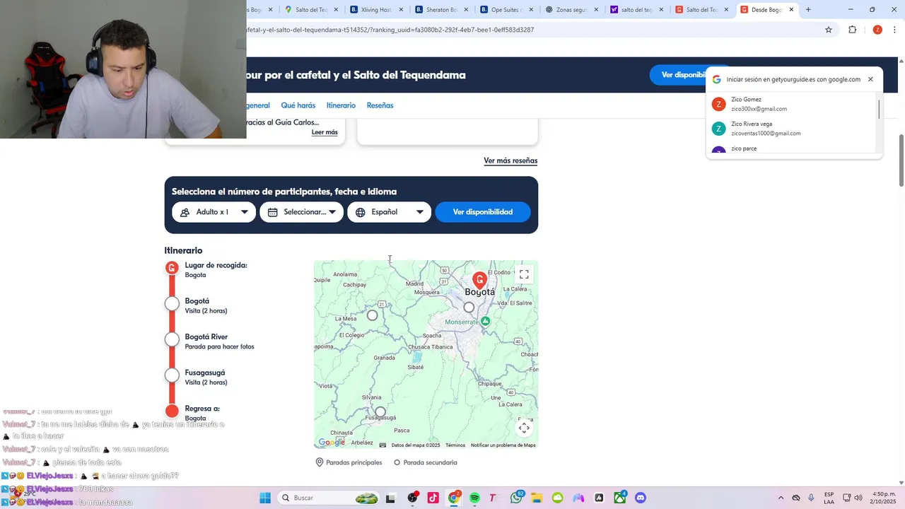Open the Español language dropdown
905x509 pixels.
click(389, 212)
